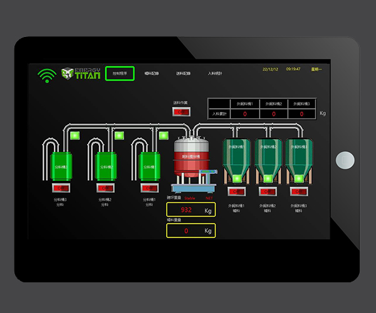This screenshot has height=313, width=376.
Task: Select the green 分料桶3 tank
Action: point(62,167)
